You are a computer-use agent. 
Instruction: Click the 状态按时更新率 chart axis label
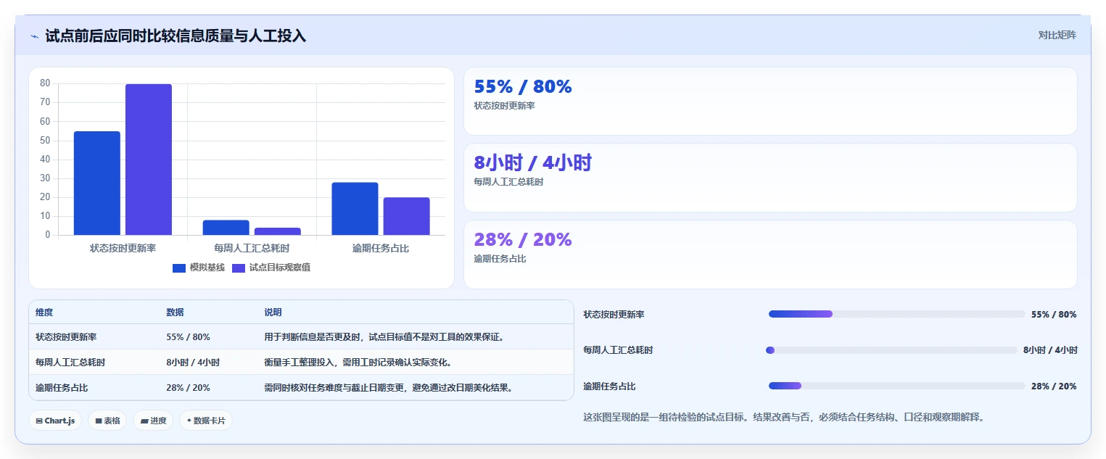point(123,249)
